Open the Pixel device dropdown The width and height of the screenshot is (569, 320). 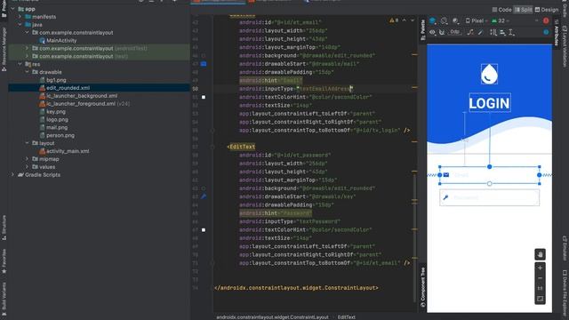coord(477,20)
